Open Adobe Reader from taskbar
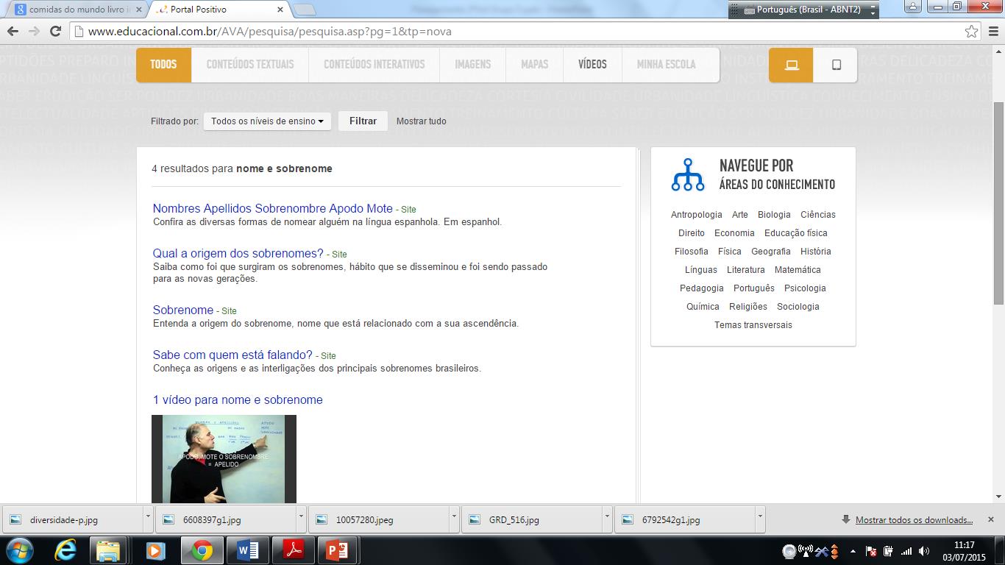The height and width of the screenshot is (565, 1005). tap(294, 550)
